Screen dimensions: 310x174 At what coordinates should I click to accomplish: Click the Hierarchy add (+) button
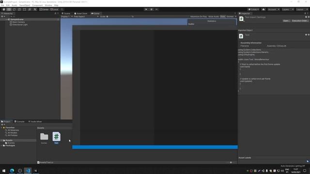pos(3,16)
